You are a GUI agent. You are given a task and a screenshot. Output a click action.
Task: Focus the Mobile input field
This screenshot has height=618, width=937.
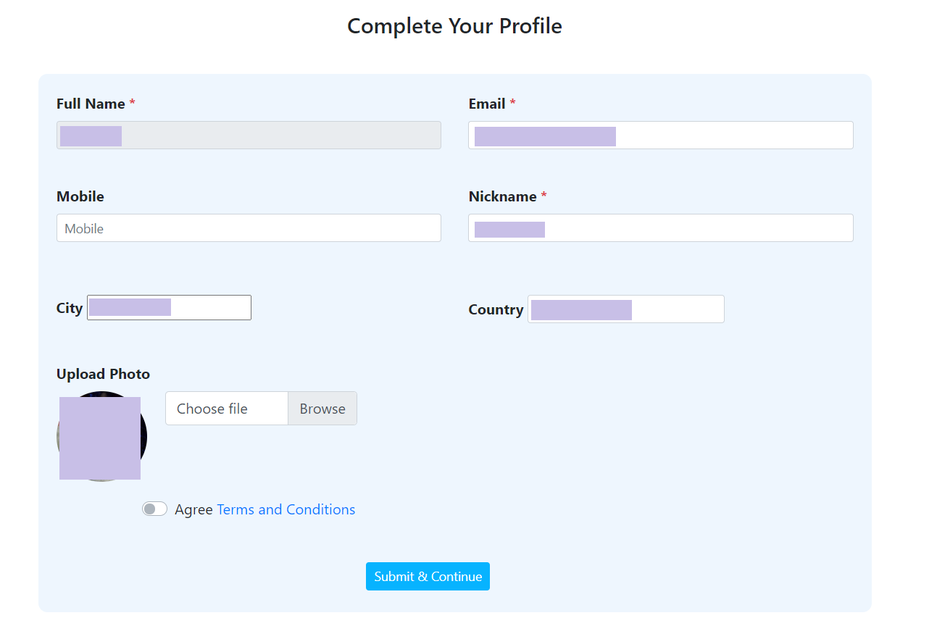(249, 228)
